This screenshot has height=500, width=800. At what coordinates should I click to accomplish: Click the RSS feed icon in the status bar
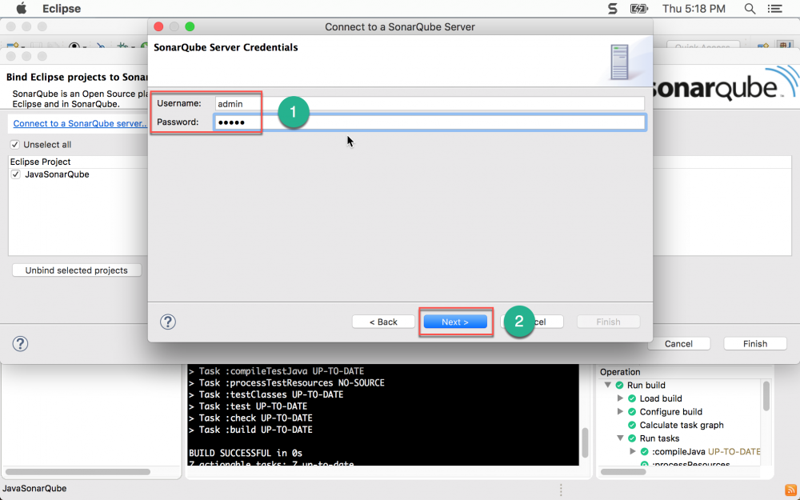click(790, 488)
